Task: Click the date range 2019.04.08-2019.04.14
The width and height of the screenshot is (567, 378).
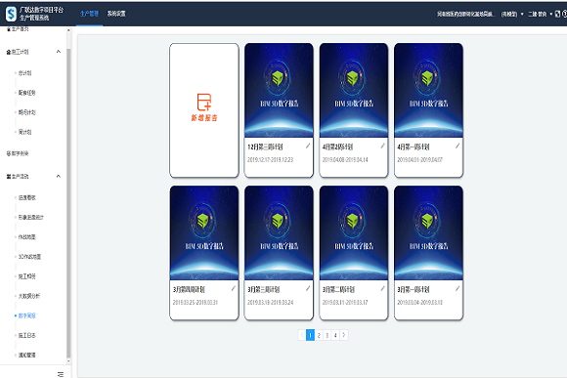Action: (x=345, y=160)
